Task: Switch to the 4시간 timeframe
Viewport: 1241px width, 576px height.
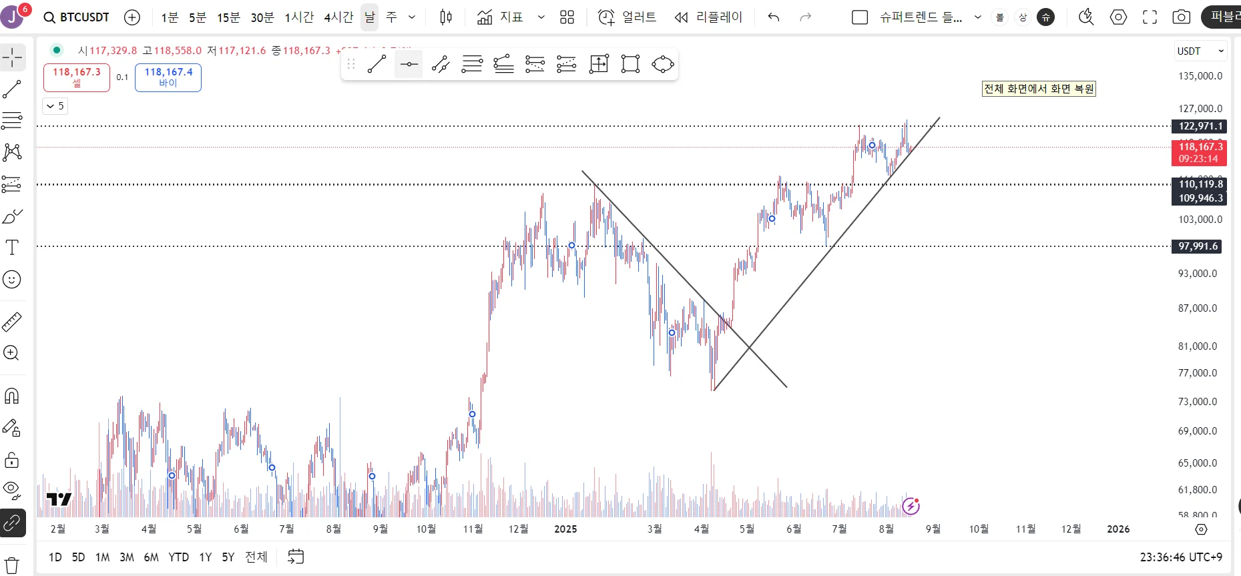Action: 338,17
